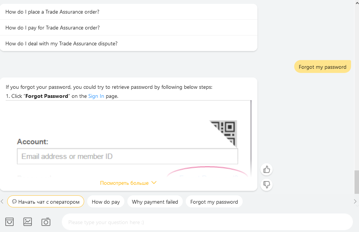Click the right arrow of suggestion chips
Screen dimensions: 359x232
click(355, 201)
